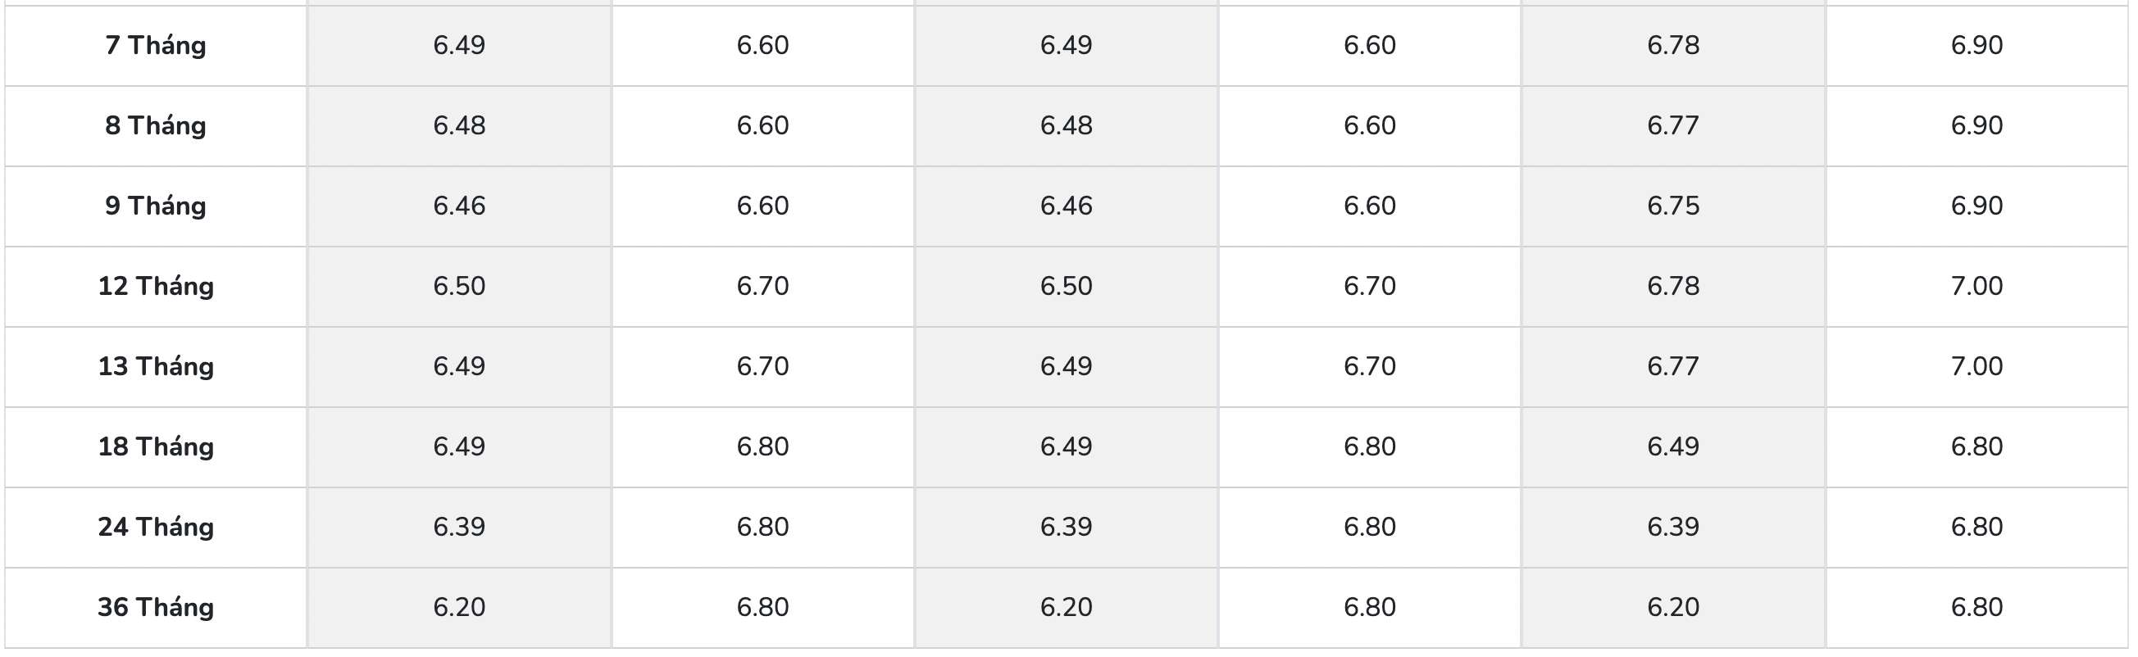Image resolution: width=2138 pixels, height=657 pixels.
Task: Click the 9 Tháng term label
Action: coord(155,206)
